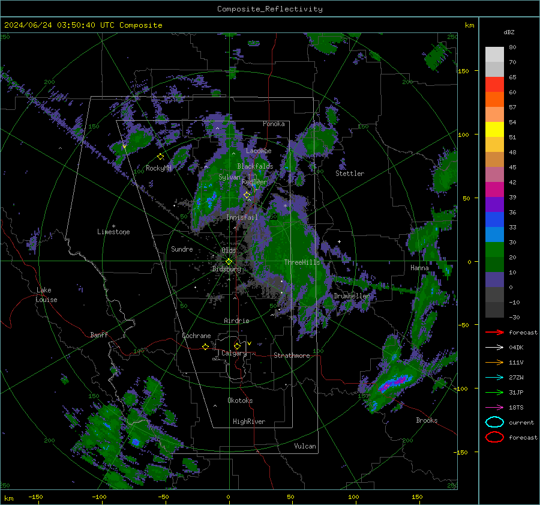Click the magenta 39-42 dBZ color swatch
Screen dimensions: 540x505
[x=494, y=189]
